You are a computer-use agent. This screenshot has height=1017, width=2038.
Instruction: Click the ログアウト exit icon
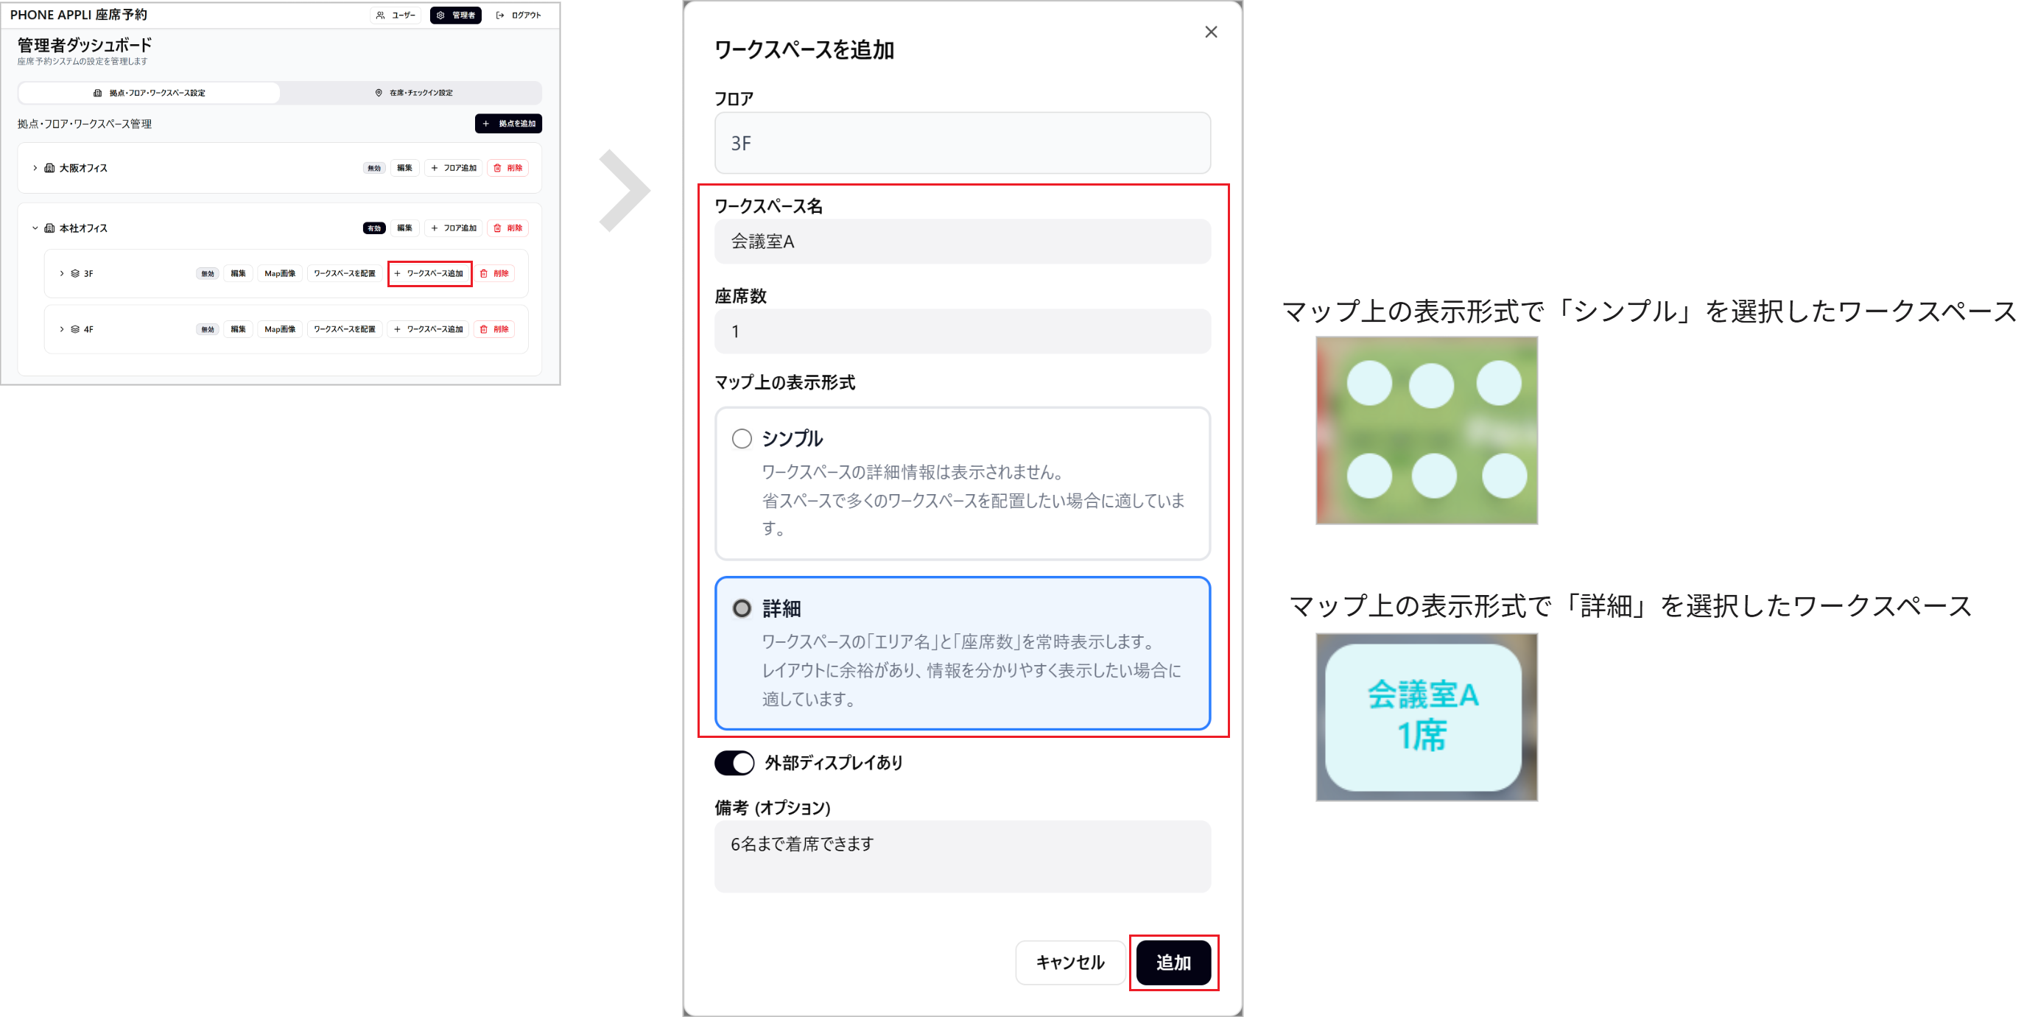[500, 14]
